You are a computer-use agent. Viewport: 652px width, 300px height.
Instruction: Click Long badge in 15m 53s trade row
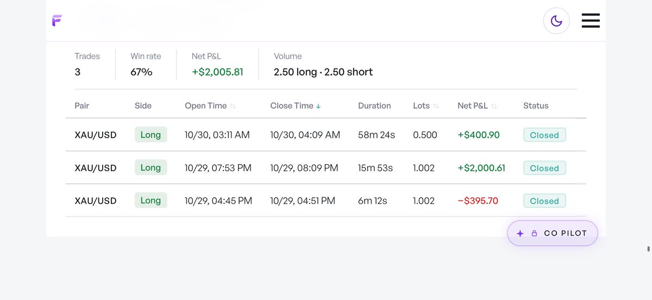(151, 168)
